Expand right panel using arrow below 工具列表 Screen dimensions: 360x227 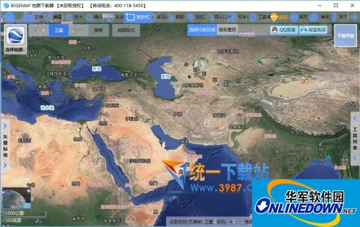(x=355, y=158)
